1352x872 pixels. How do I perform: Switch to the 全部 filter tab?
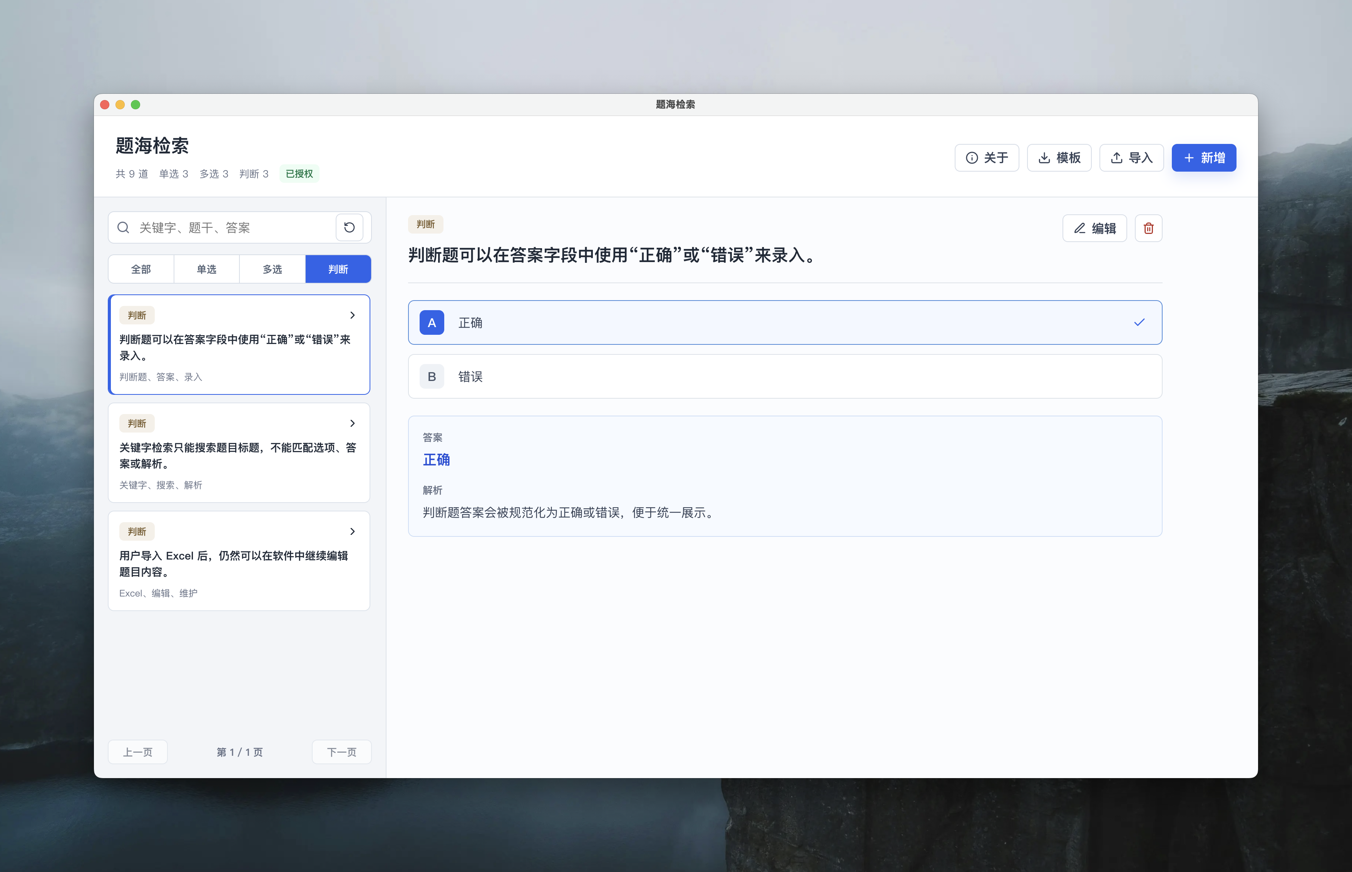click(141, 269)
